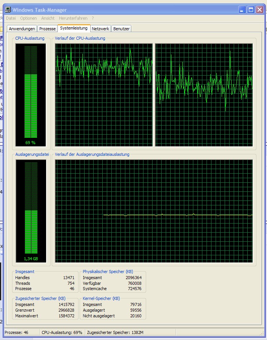This screenshot has width=267, height=340.
Task: Click status bar Zugesicherter Speicher: 1382M
Action: pos(115,332)
